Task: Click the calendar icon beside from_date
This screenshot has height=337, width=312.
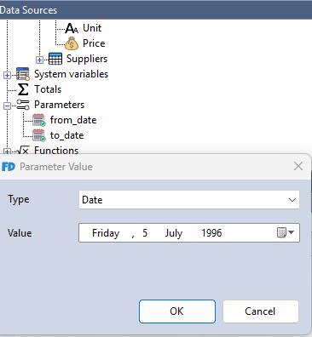Action: (x=38, y=120)
